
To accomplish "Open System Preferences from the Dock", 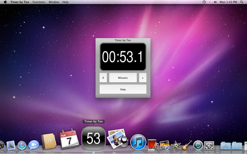I will coord(209,145).
